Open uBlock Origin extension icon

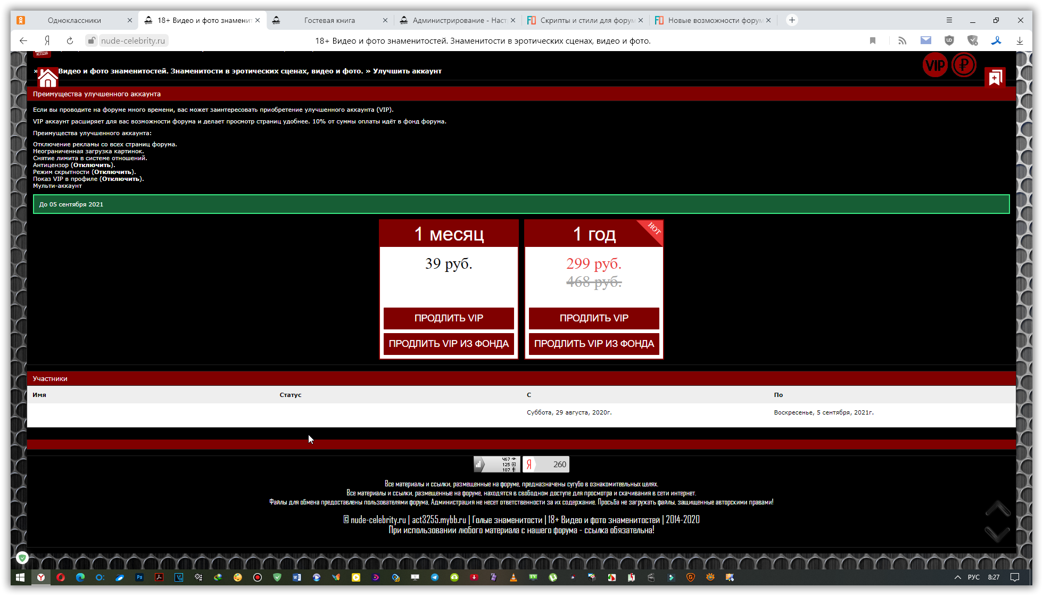pos(949,40)
